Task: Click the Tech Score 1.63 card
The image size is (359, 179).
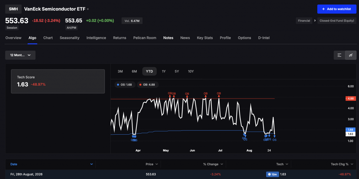Action: click(x=58, y=81)
